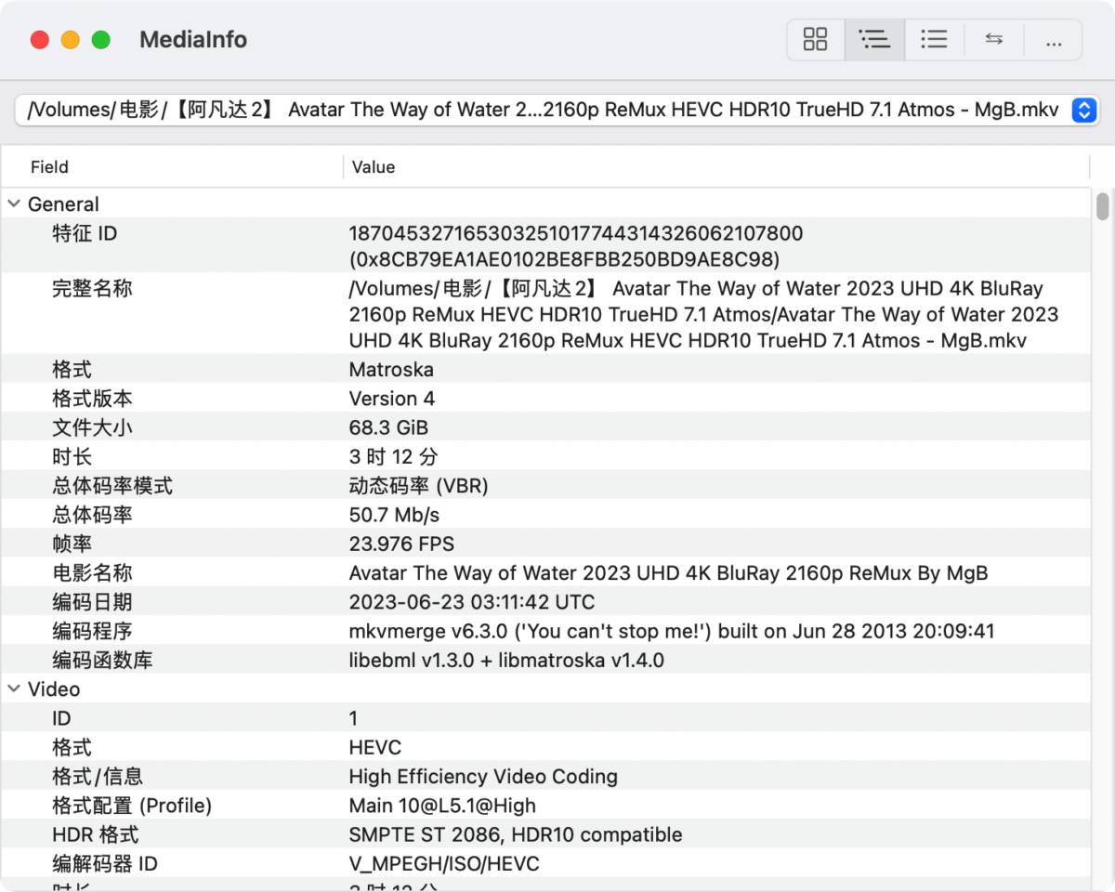Screen dimensions: 1115x892
Task: Collapse the Video section
Action: [13, 689]
